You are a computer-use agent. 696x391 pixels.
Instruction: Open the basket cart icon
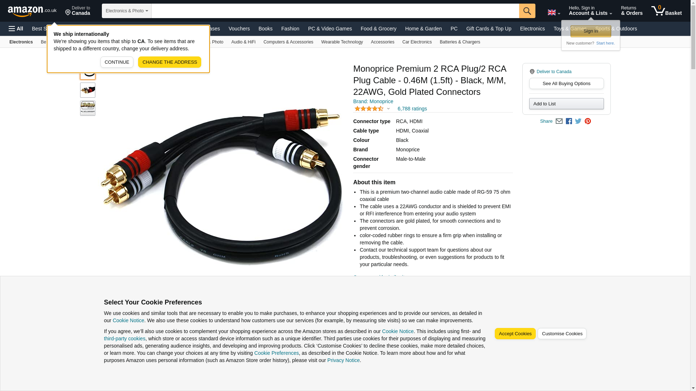coord(666,11)
